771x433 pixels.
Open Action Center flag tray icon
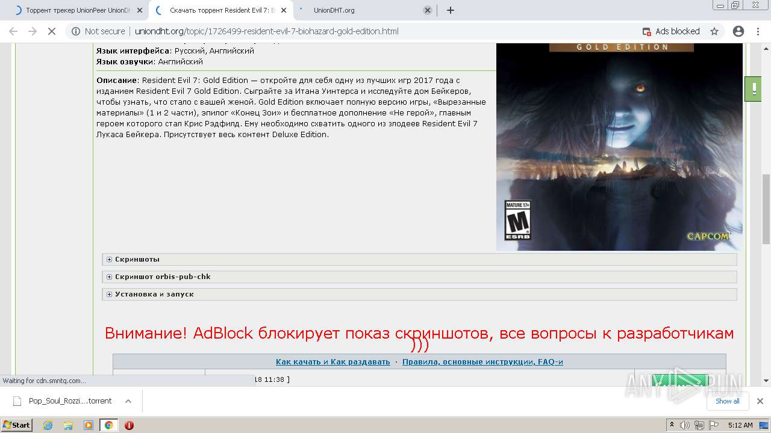pyautogui.click(x=713, y=425)
